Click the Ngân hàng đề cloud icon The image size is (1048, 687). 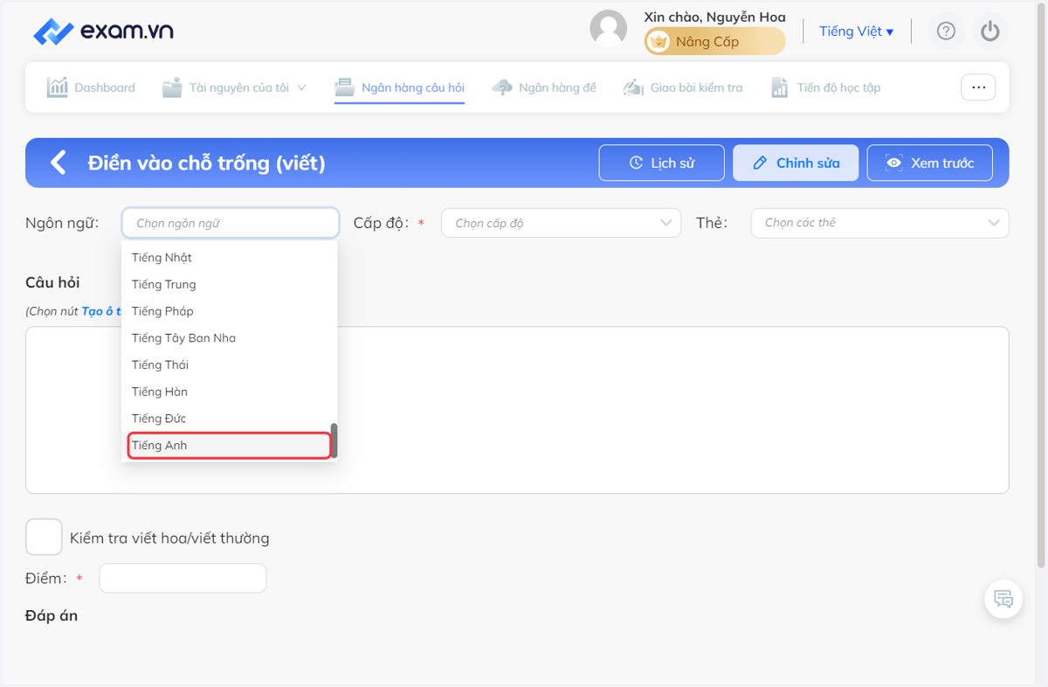[x=502, y=87]
